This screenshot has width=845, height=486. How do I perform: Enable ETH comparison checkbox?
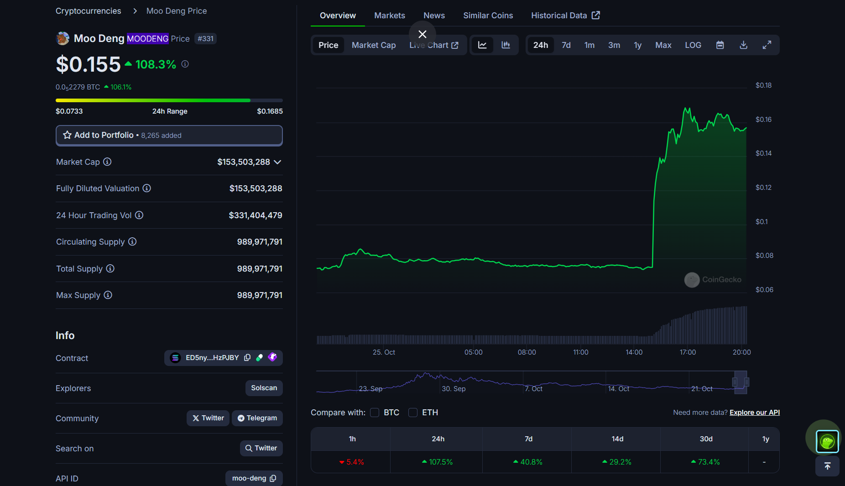[413, 413]
